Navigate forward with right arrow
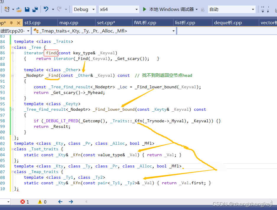The image size is (277, 210). tap(71, 201)
